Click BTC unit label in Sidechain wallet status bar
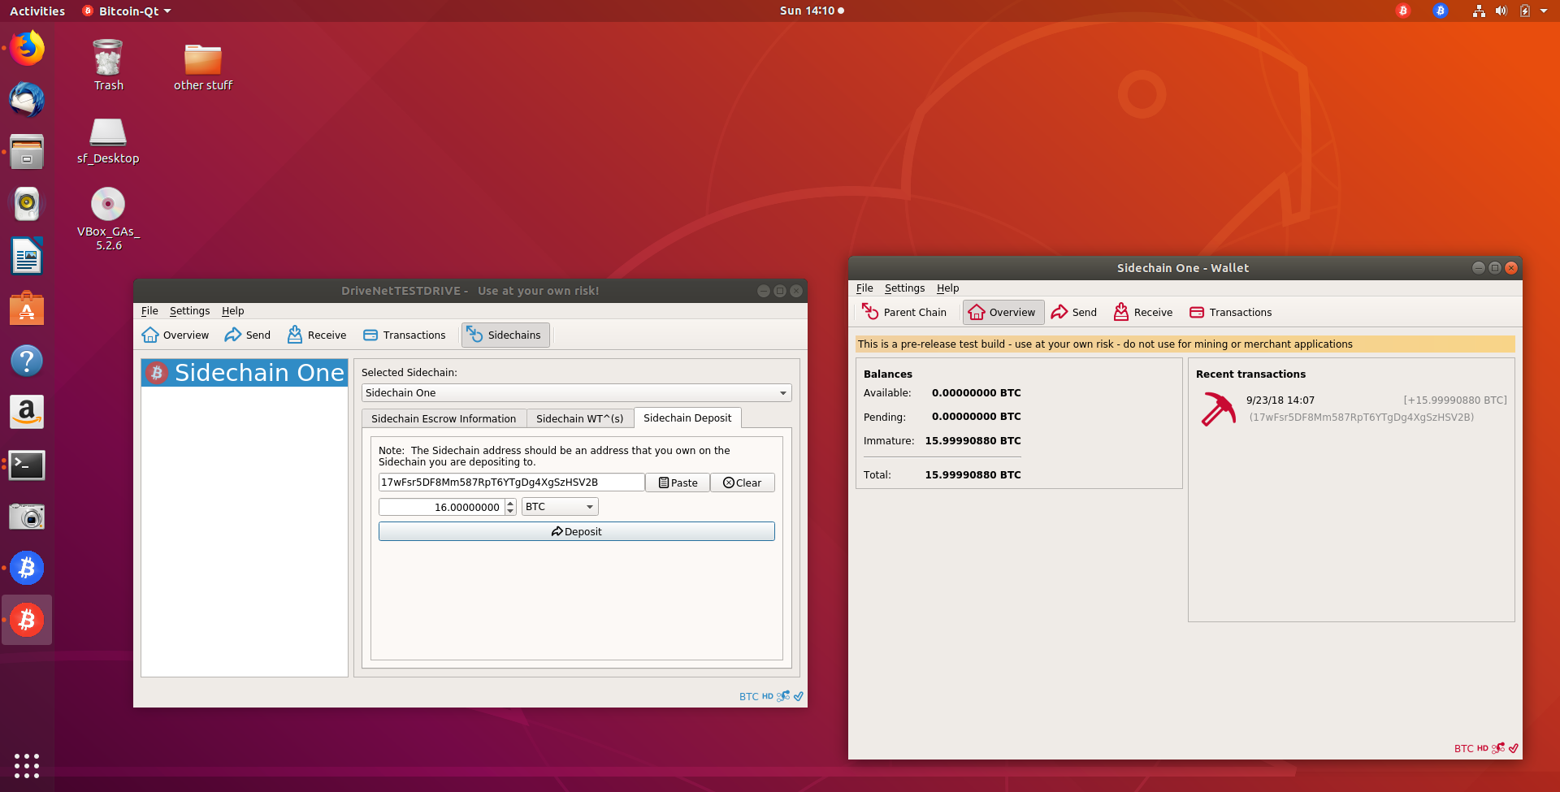1560x792 pixels. 1463,749
